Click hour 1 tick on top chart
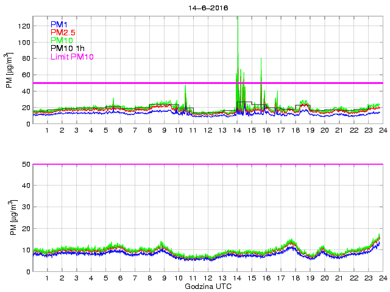 click(x=48, y=131)
